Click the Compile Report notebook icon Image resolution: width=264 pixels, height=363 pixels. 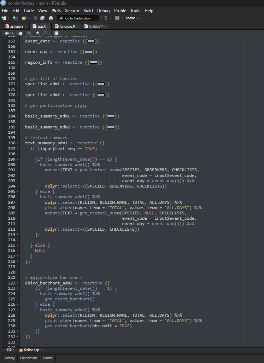57,33
